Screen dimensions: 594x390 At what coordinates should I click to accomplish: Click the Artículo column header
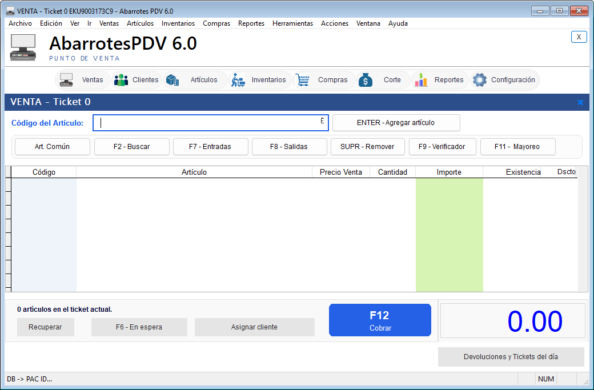[x=194, y=172]
